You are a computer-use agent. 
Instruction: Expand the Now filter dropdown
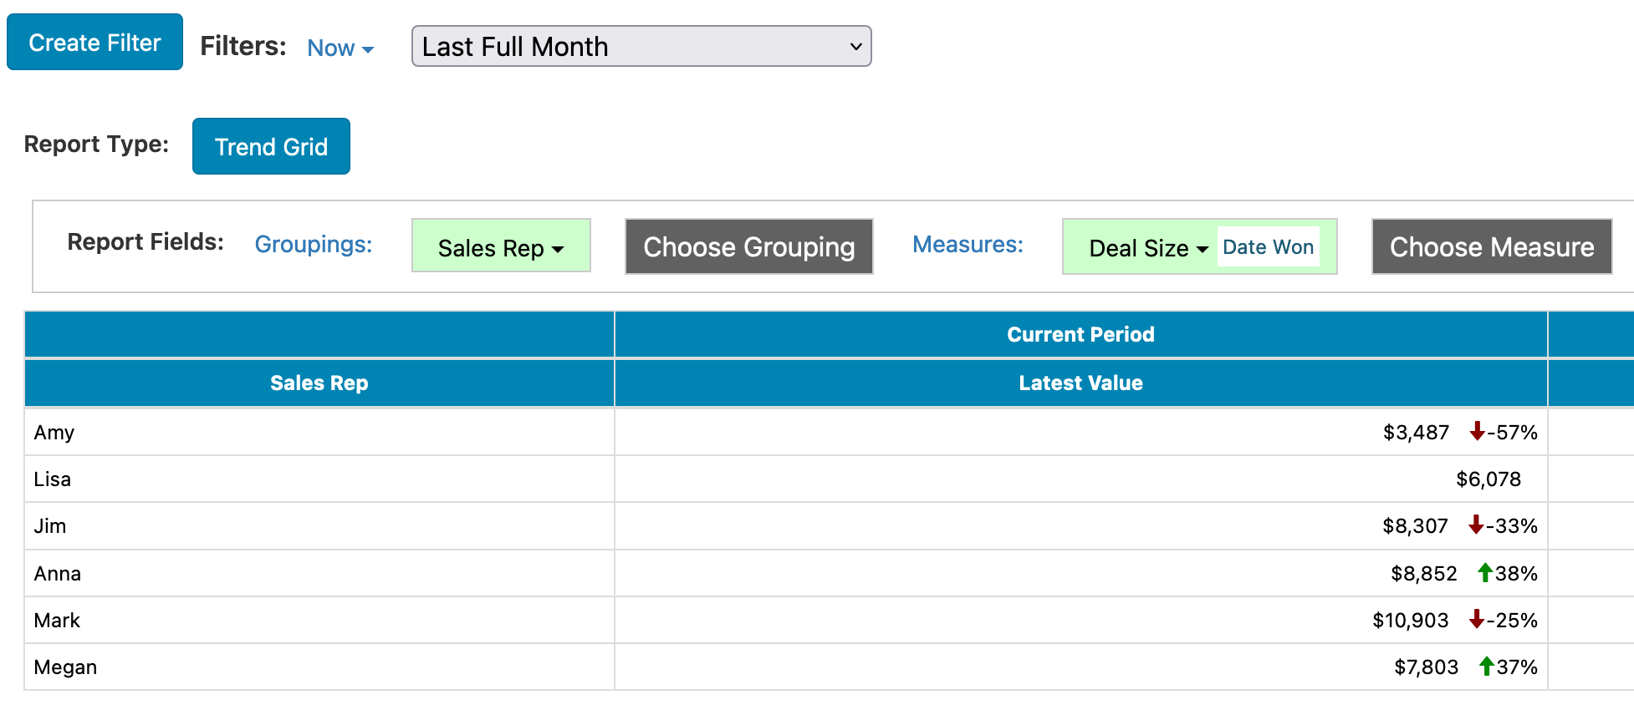(x=340, y=48)
